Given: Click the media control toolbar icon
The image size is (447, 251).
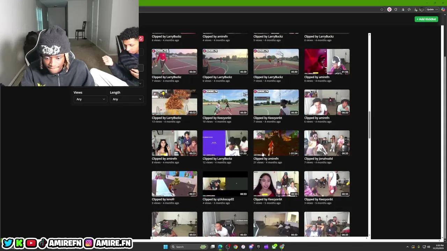Looking at the screenshot, I should coord(403,9).
